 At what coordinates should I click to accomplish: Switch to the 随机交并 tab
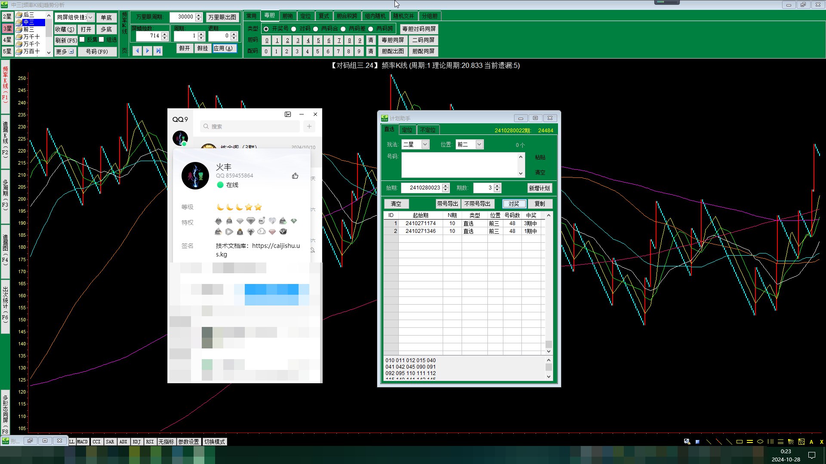(x=404, y=16)
